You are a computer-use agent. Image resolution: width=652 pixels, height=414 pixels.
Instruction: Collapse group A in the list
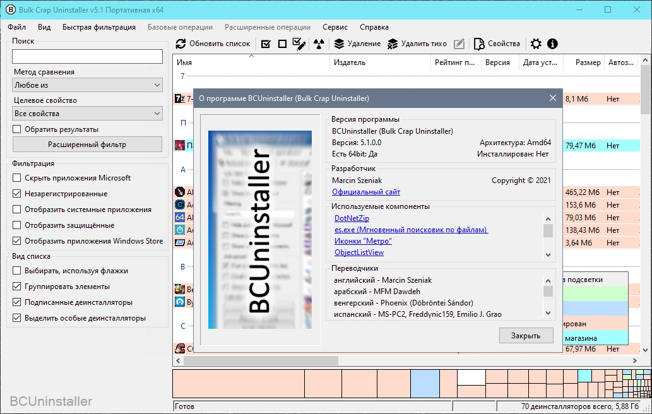pyautogui.click(x=183, y=170)
